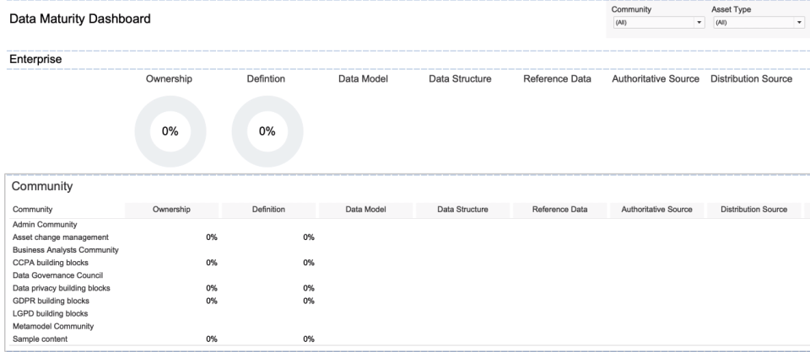Sort by Definition column header in table
The width and height of the screenshot is (810, 352).
[267, 209]
